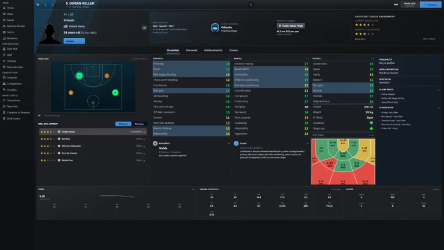
Task: Switch role suitability to Defensive
Action: pyautogui.click(x=139, y=124)
